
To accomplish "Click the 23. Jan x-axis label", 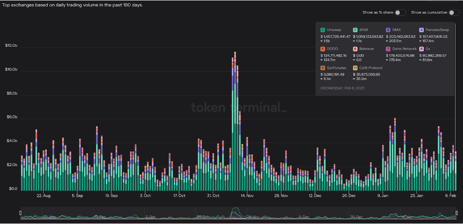I will pos(417,196).
